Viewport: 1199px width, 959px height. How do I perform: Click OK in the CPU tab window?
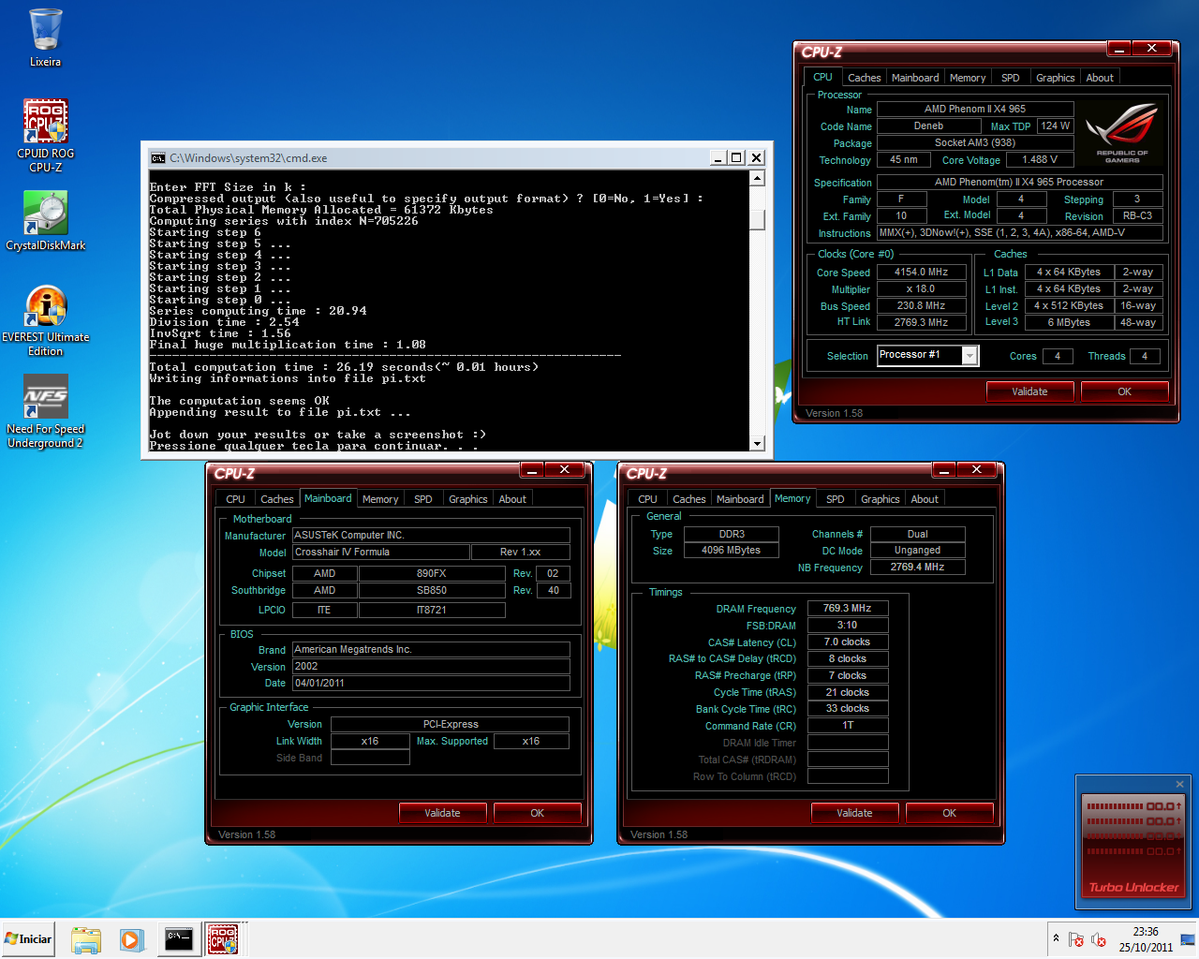click(1124, 391)
